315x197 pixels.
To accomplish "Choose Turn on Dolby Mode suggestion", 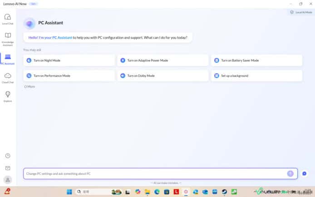I will click(163, 76).
